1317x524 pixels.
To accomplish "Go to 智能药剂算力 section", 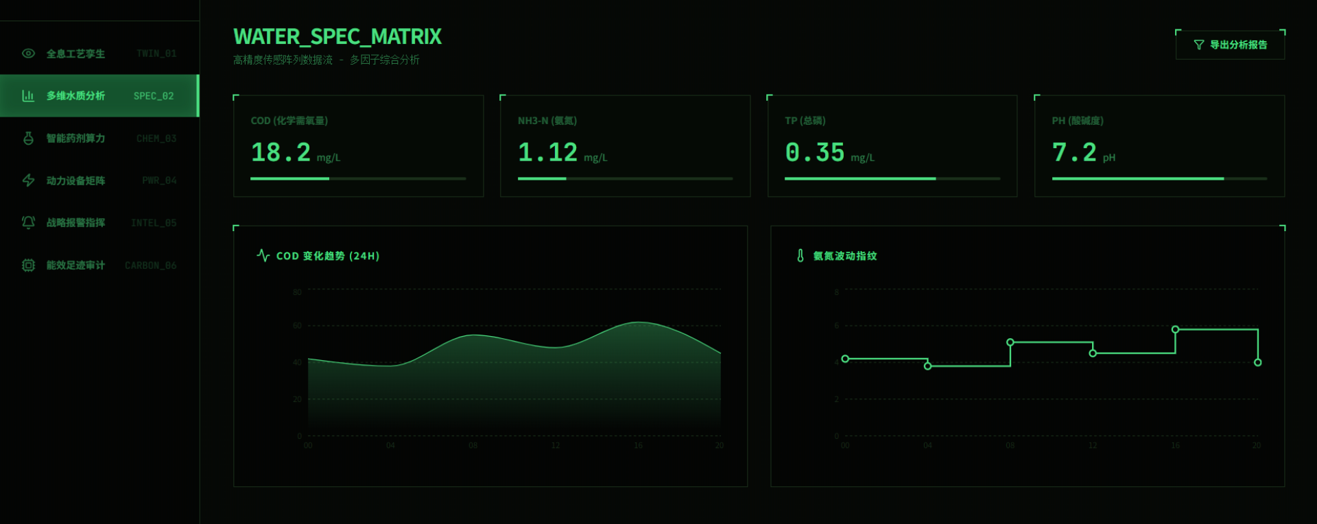I will coord(99,139).
